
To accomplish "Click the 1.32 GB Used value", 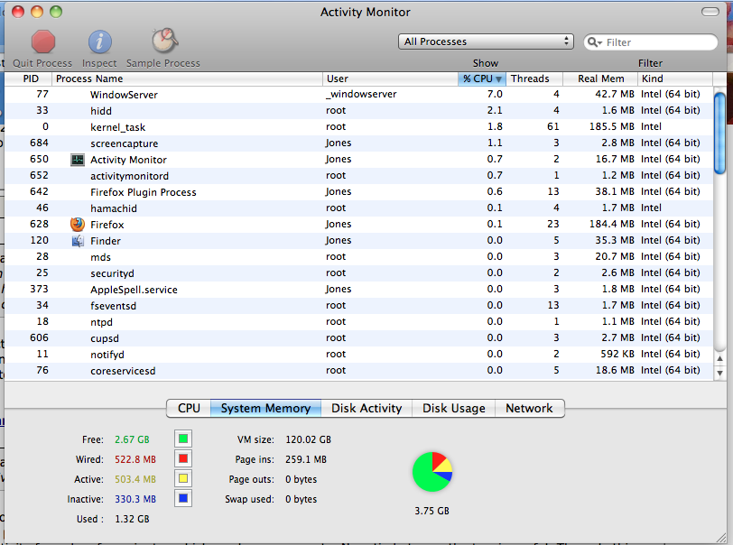I will [132, 519].
